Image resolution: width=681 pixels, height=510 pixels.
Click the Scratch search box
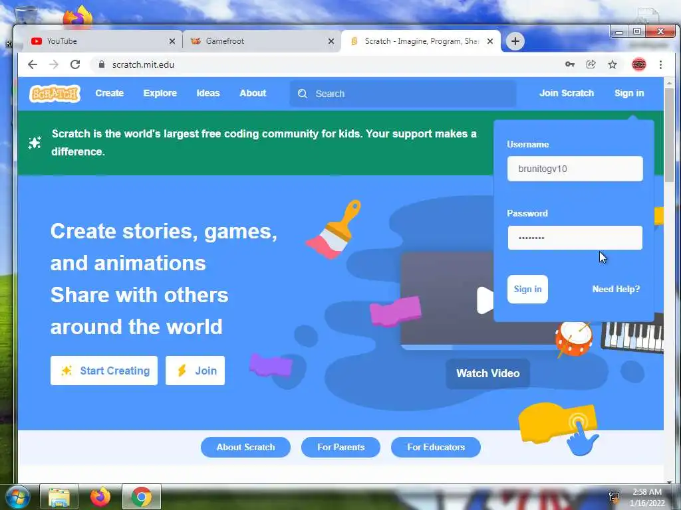[403, 94]
